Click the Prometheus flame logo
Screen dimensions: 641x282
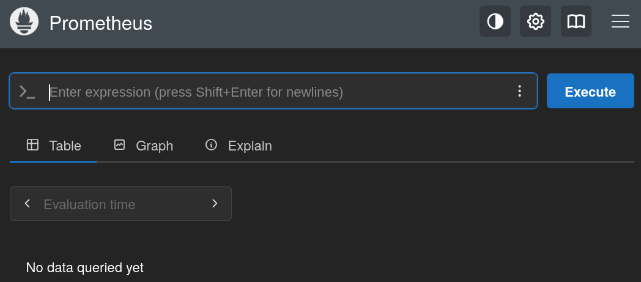24,23
